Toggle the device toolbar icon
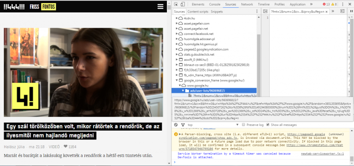 [183, 4]
